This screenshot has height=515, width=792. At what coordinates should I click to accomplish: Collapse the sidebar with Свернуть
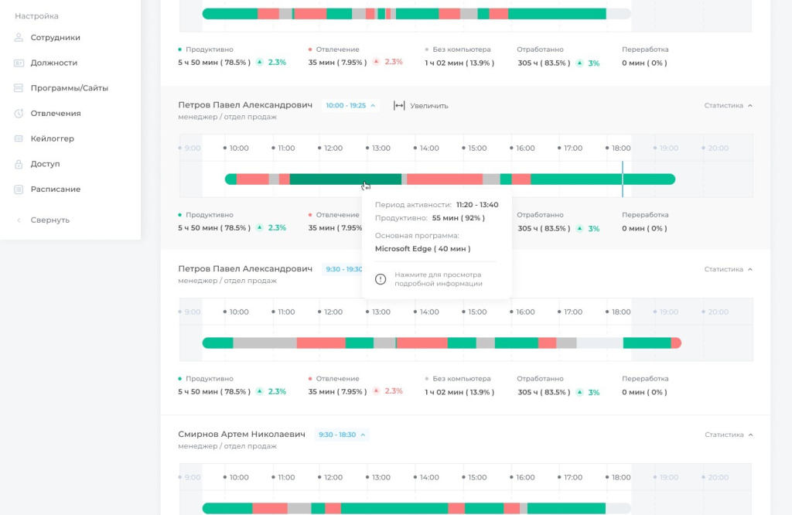[x=50, y=220]
